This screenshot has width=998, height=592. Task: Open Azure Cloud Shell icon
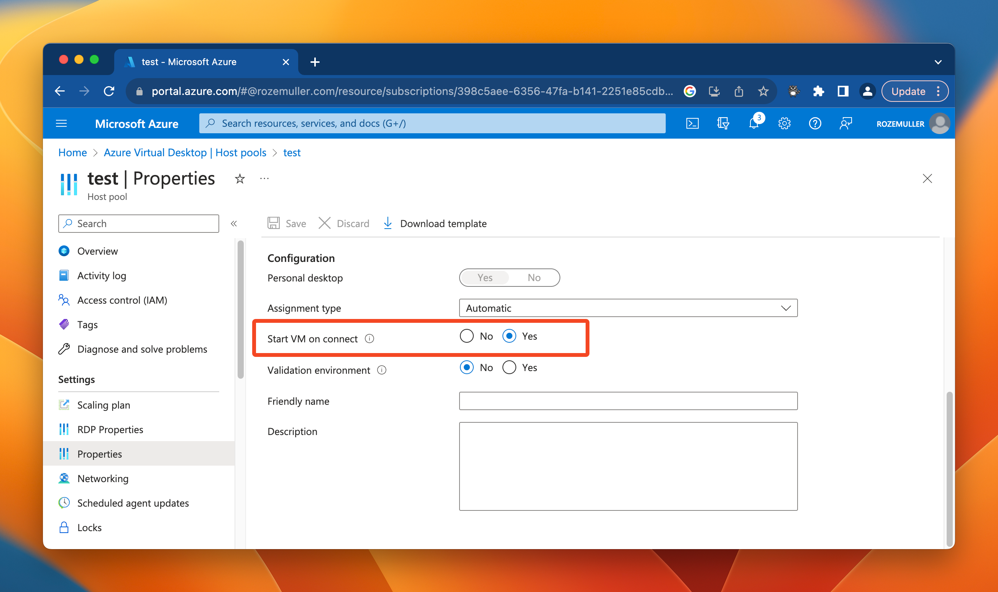point(692,124)
